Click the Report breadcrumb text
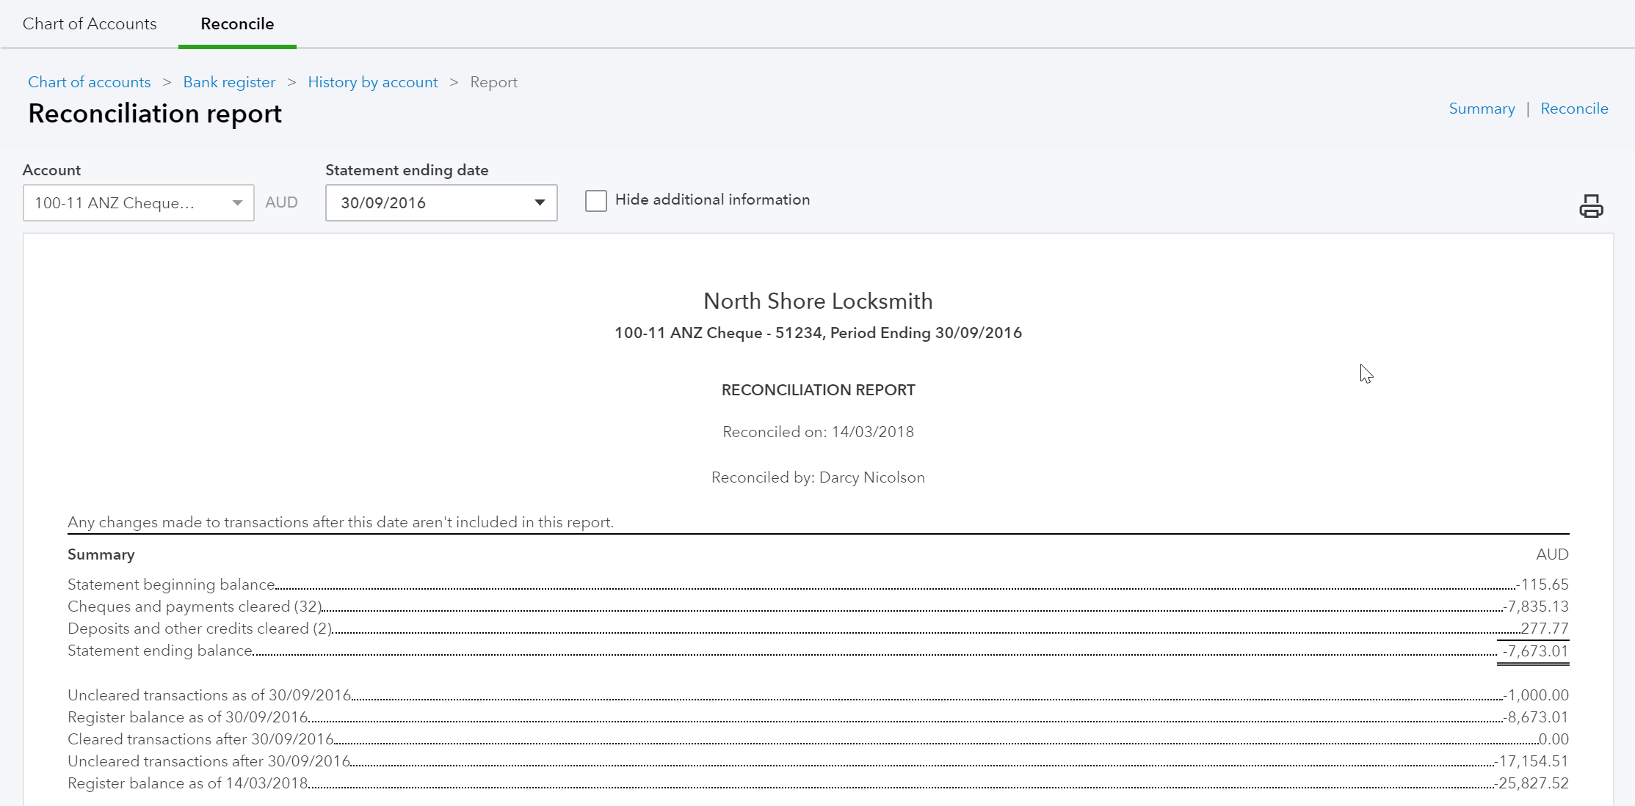Image resolution: width=1635 pixels, height=806 pixels. click(x=493, y=82)
